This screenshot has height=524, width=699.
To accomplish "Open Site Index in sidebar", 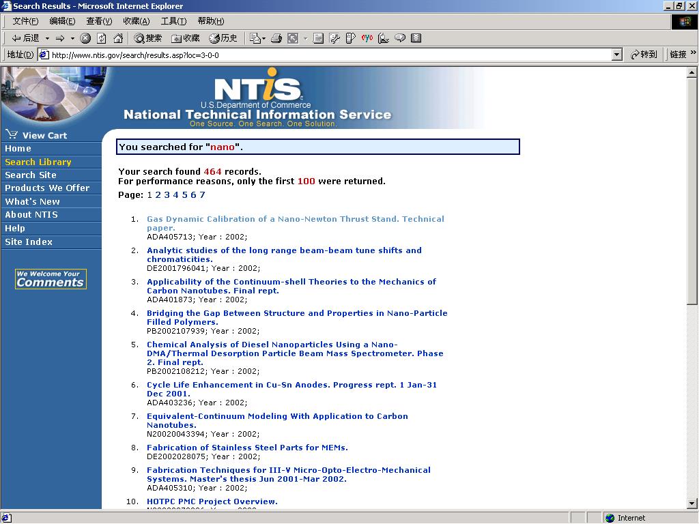I will [x=29, y=242].
